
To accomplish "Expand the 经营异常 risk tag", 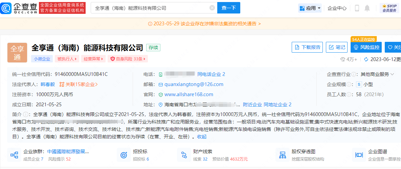I will click(93, 59).
